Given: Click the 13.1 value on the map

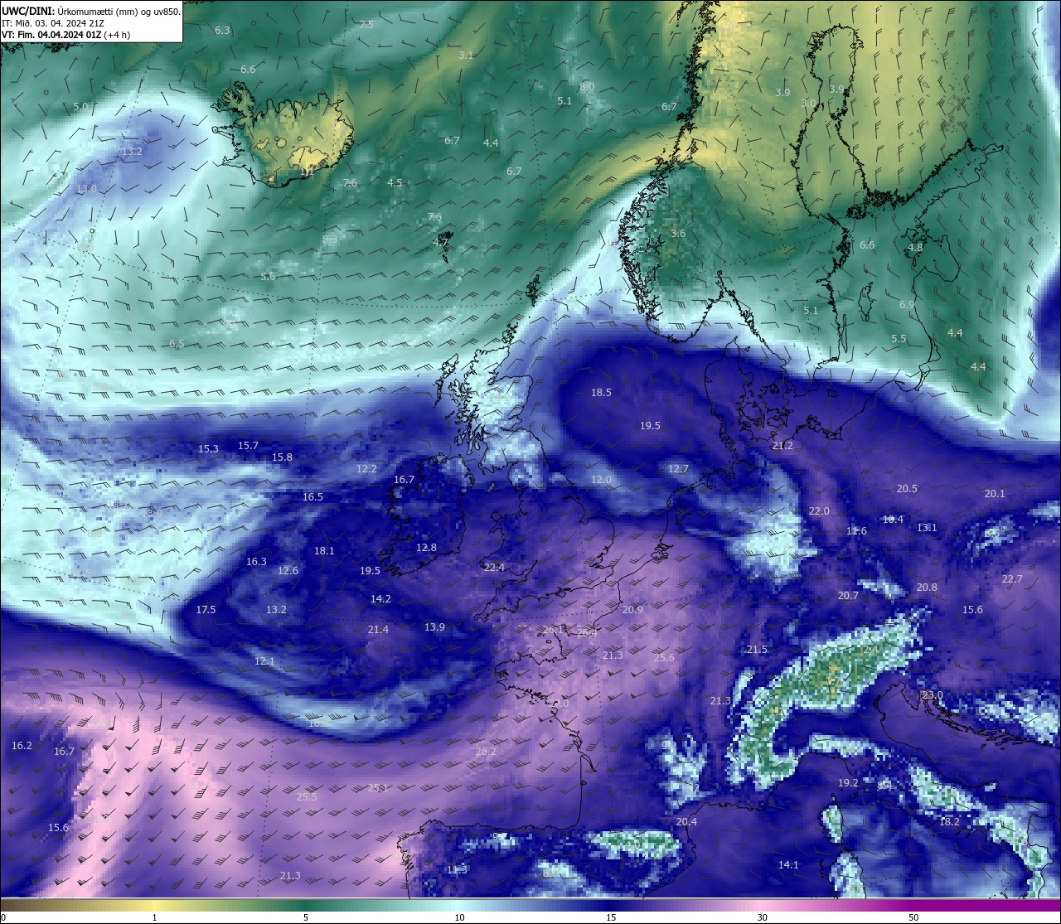Looking at the screenshot, I should point(927,528).
